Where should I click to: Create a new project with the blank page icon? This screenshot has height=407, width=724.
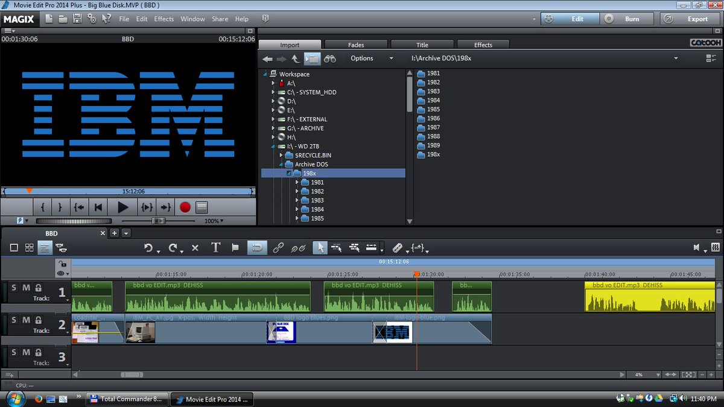pos(50,19)
